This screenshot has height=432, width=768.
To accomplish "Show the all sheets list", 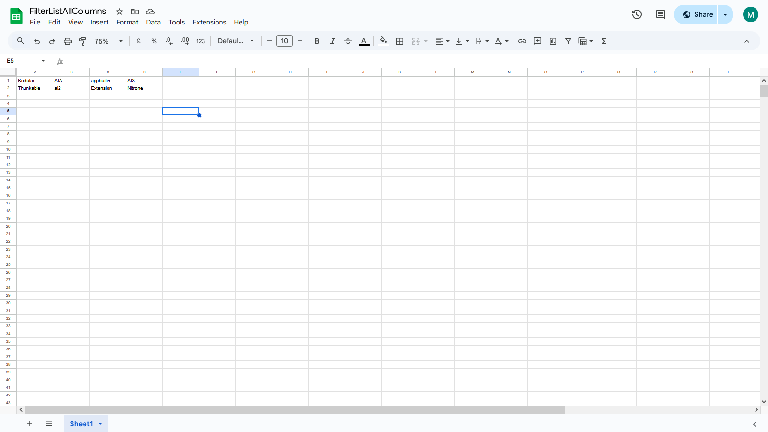I will point(49,424).
